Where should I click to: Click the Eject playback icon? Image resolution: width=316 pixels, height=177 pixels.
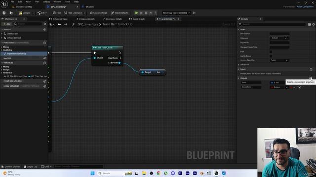pyautogui.click(x=151, y=13)
